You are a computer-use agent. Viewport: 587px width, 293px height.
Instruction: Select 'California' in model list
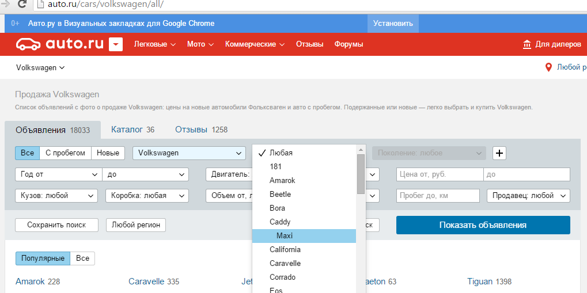tap(304, 250)
